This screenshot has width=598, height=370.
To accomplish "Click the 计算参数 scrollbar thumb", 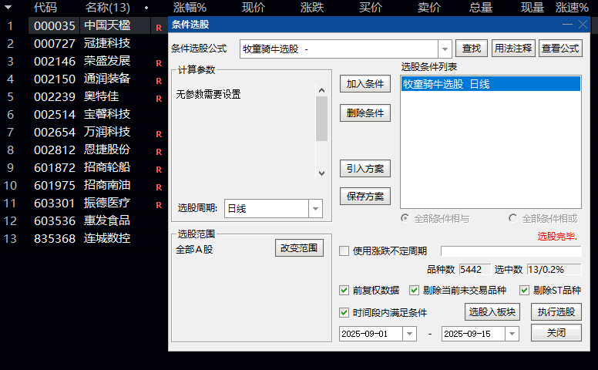I will click(321, 119).
